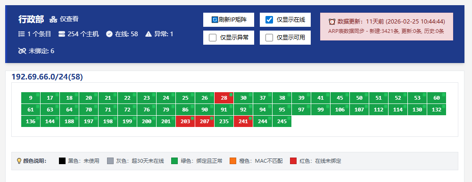The image size is (472, 182).
Task: Click the lightbulb icon beside 颜色说明
Action: click(x=19, y=161)
